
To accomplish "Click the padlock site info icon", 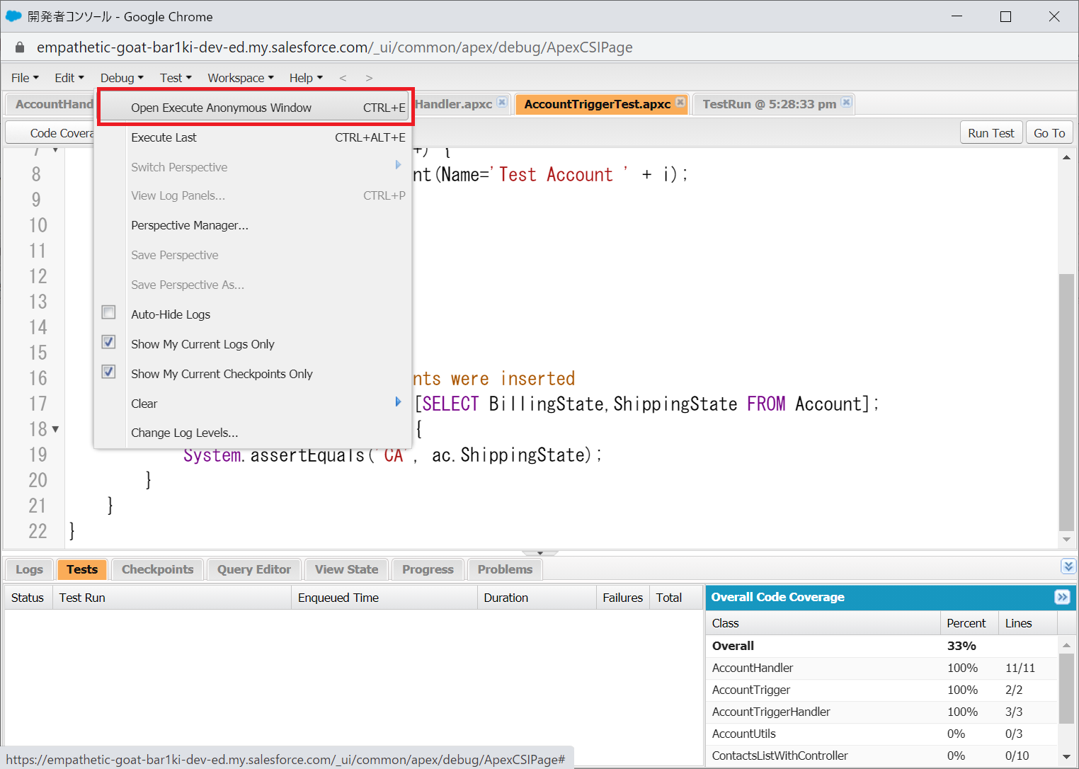I will (x=20, y=47).
